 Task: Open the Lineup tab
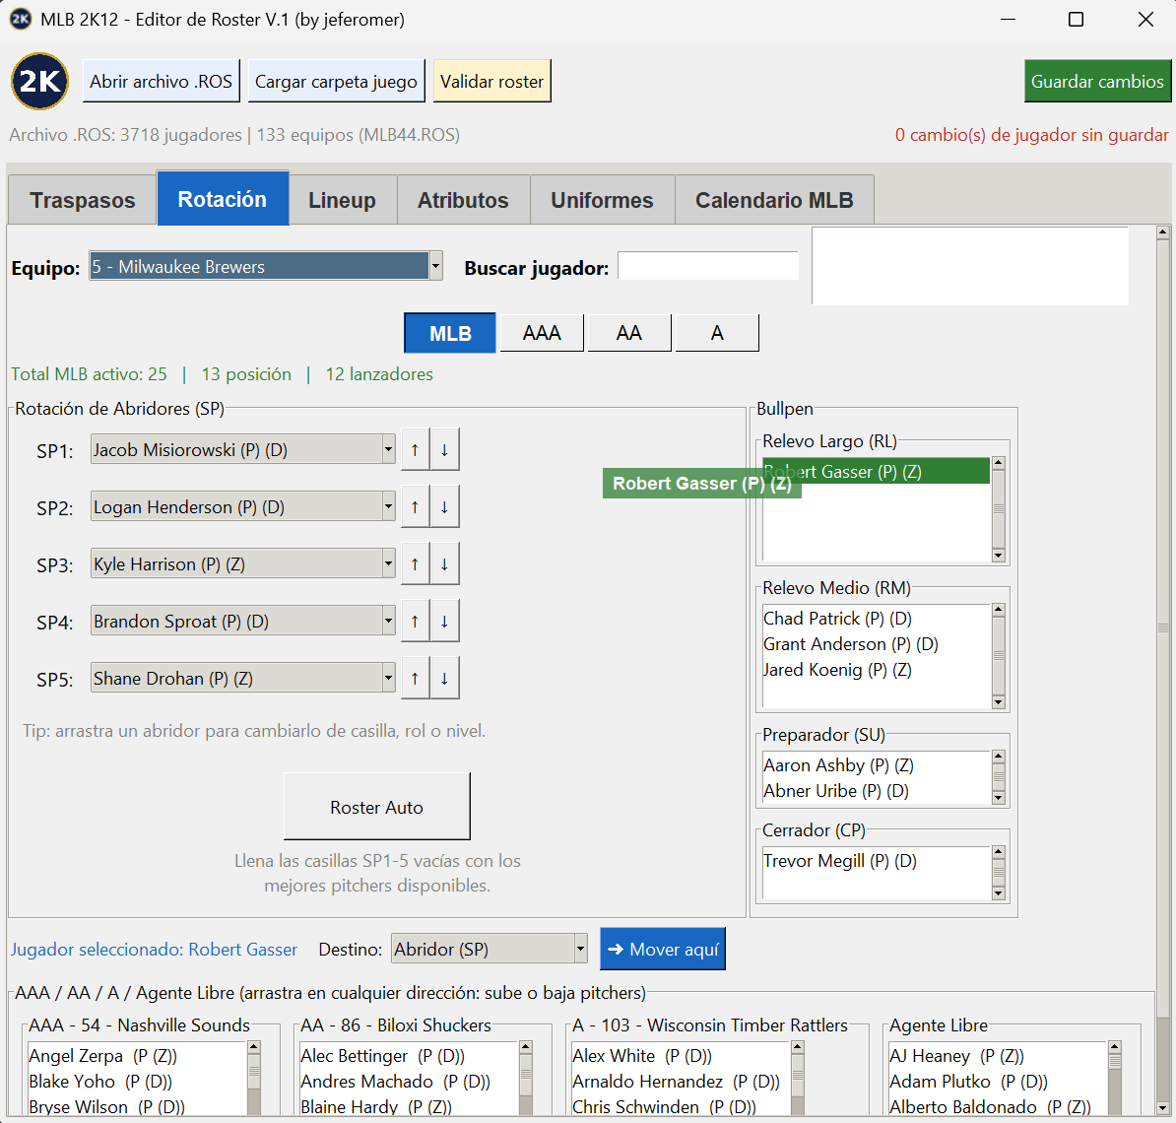pyautogui.click(x=342, y=200)
